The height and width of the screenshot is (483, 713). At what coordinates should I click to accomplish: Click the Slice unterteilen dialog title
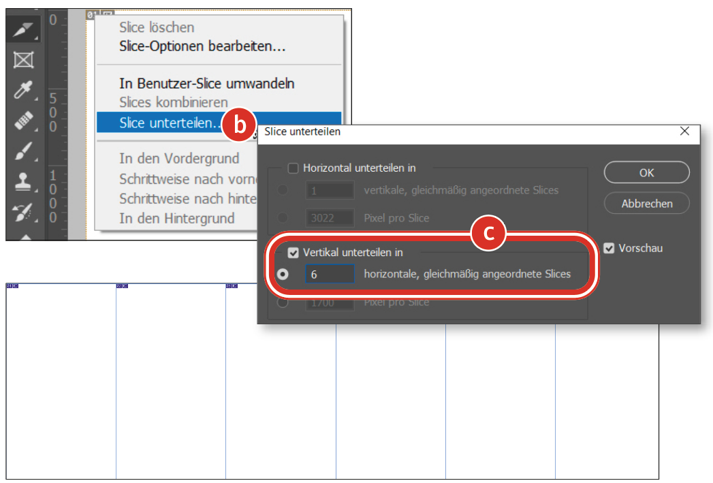coord(302,132)
